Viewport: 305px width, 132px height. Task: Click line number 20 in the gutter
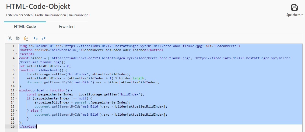[12, 127]
